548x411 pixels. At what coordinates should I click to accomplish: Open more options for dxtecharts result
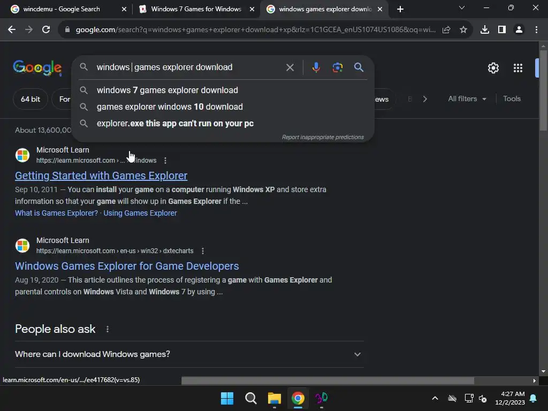[x=203, y=251]
